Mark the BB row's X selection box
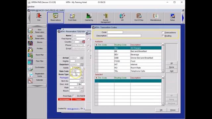 point(96,51)
